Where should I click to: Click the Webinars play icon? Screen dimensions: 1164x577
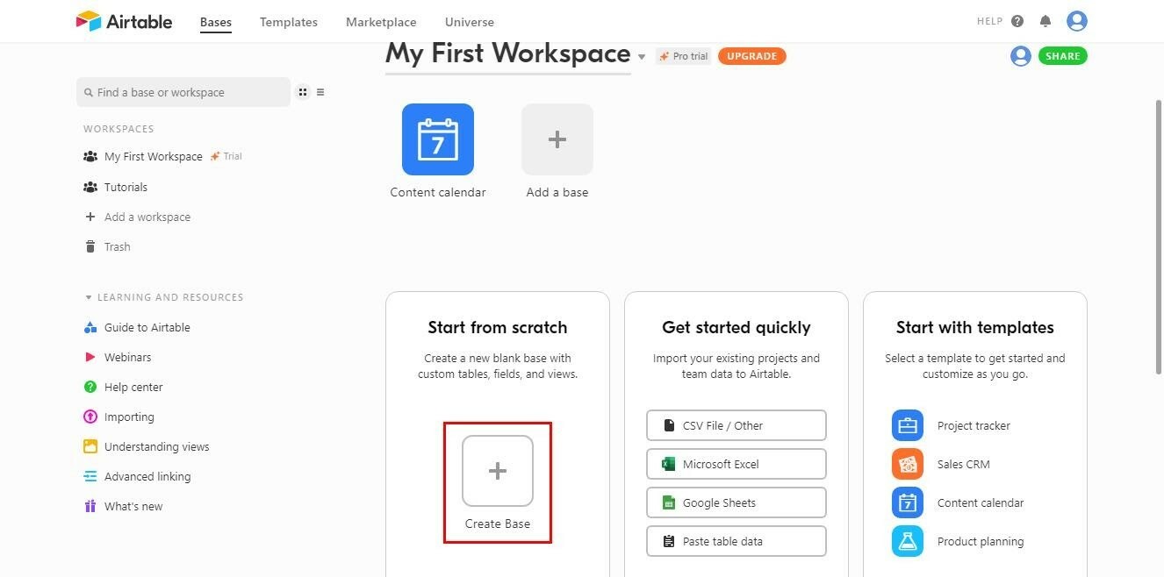pyautogui.click(x=90, y=357)
